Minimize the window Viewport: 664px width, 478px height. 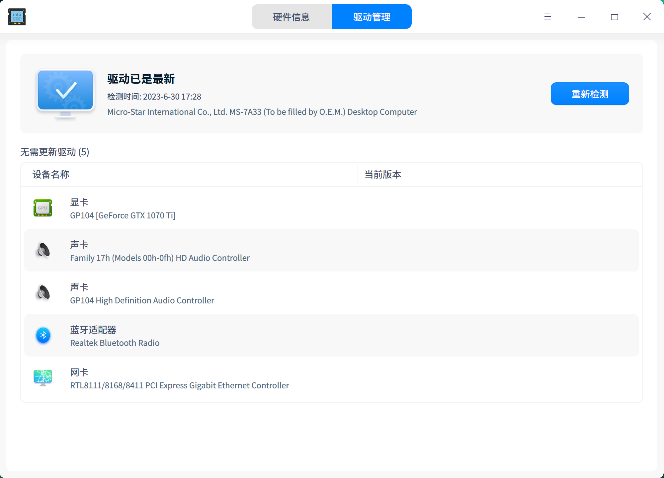(581, 17)
